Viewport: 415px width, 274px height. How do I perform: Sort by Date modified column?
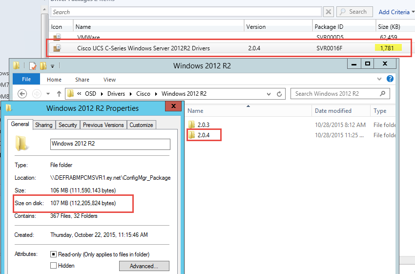[341, 111]
